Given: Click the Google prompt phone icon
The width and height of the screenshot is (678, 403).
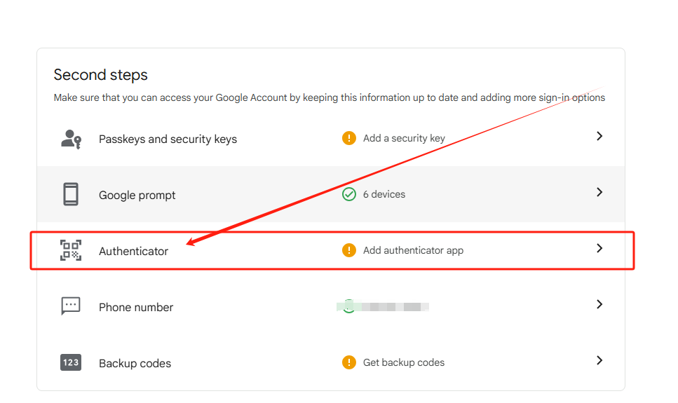Looking at the screenshot, I should point(71,194).
